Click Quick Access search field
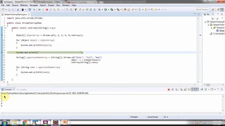The width and height of the screenshot is (225, 126). pyautogui.click(x=202, y=9)
